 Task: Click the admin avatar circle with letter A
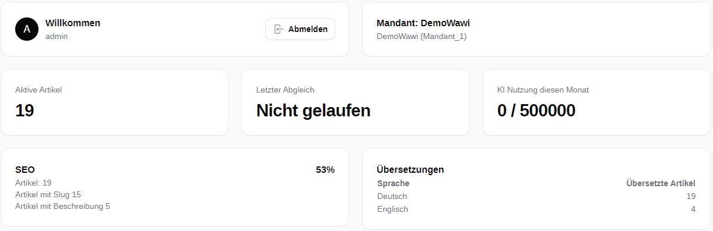[x=27, y=29]
